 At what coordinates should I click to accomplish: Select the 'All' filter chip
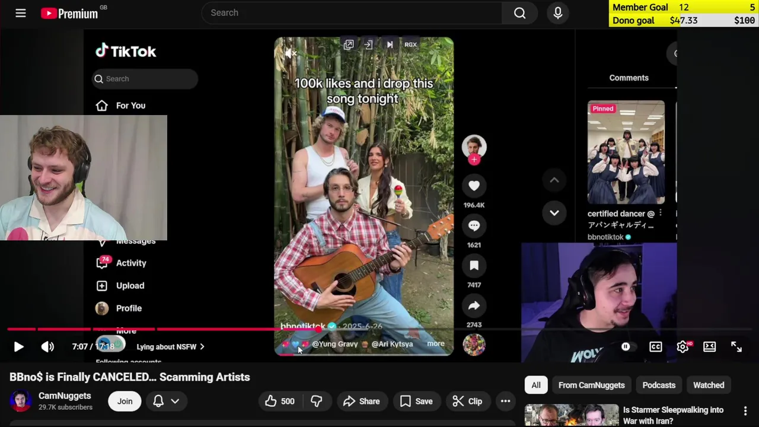point(536,385)
